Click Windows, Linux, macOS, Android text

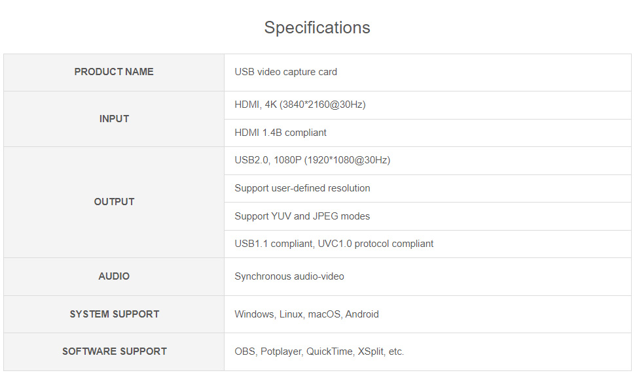pos(306,314)
